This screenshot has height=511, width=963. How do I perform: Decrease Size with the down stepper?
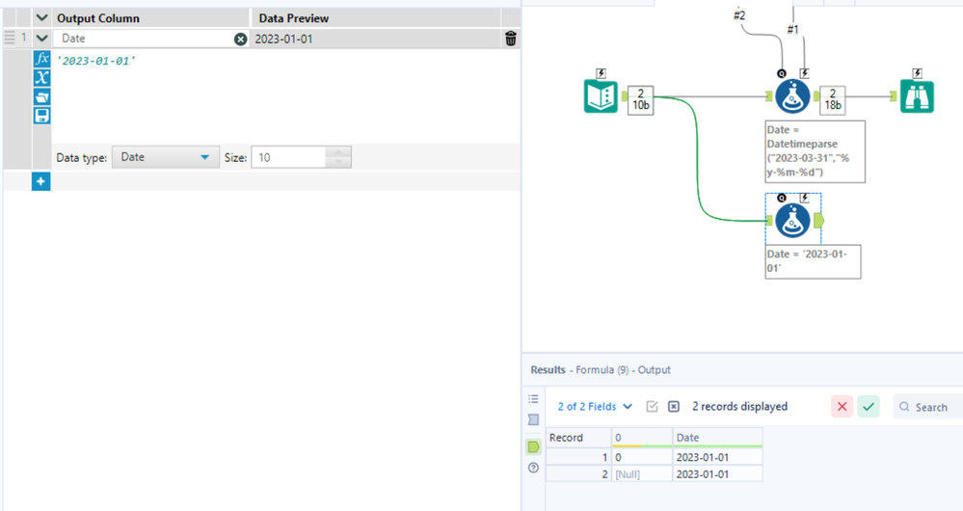click(x=338, y=163)
